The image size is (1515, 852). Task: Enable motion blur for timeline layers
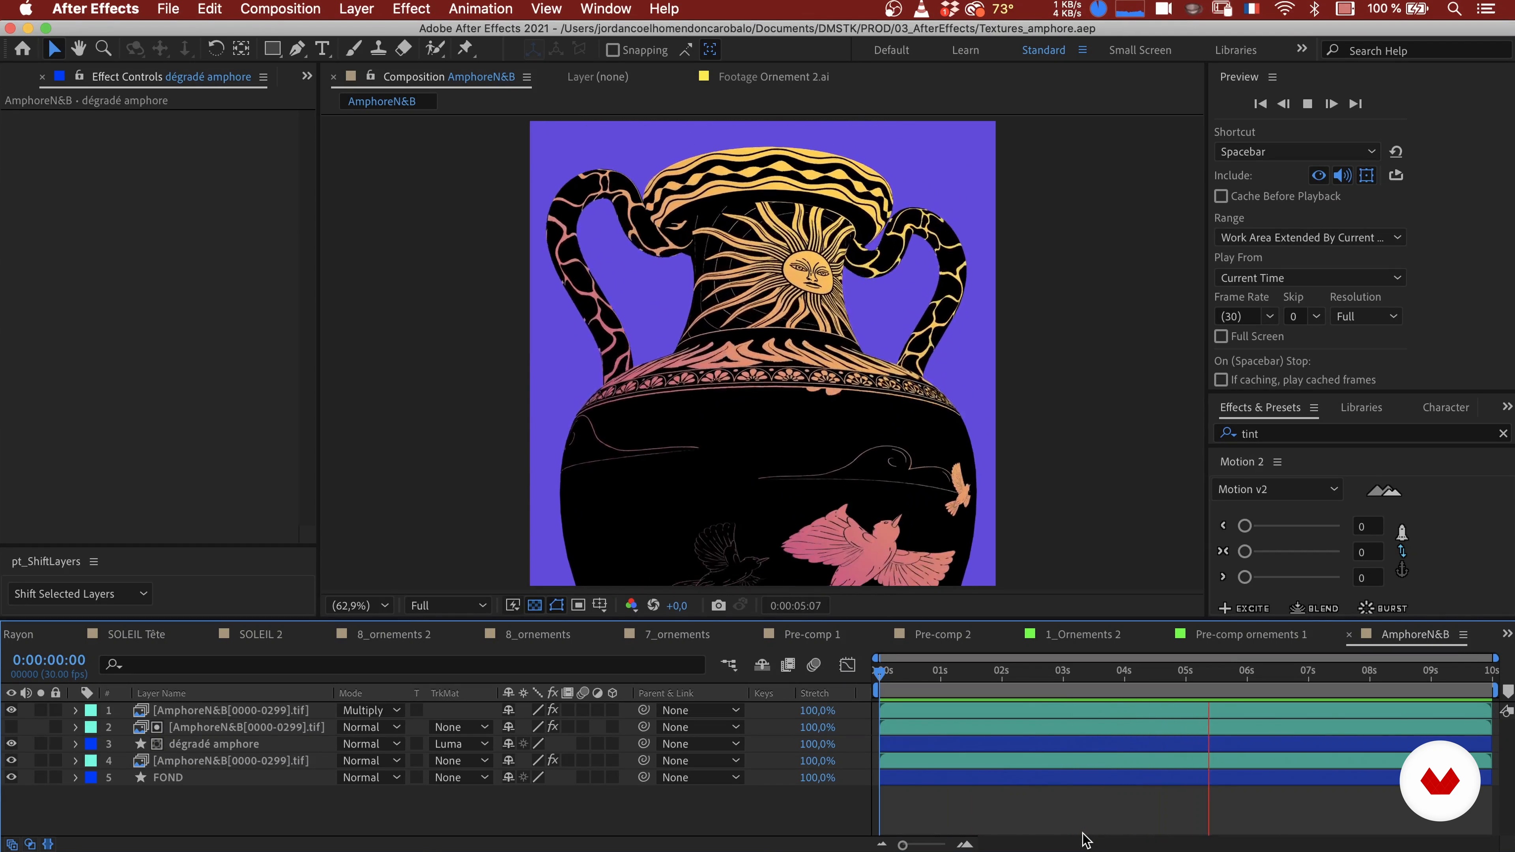pos(814,665)
